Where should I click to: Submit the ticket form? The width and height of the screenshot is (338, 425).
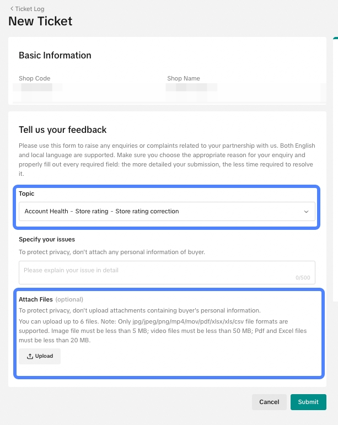(x=308, y=402)
